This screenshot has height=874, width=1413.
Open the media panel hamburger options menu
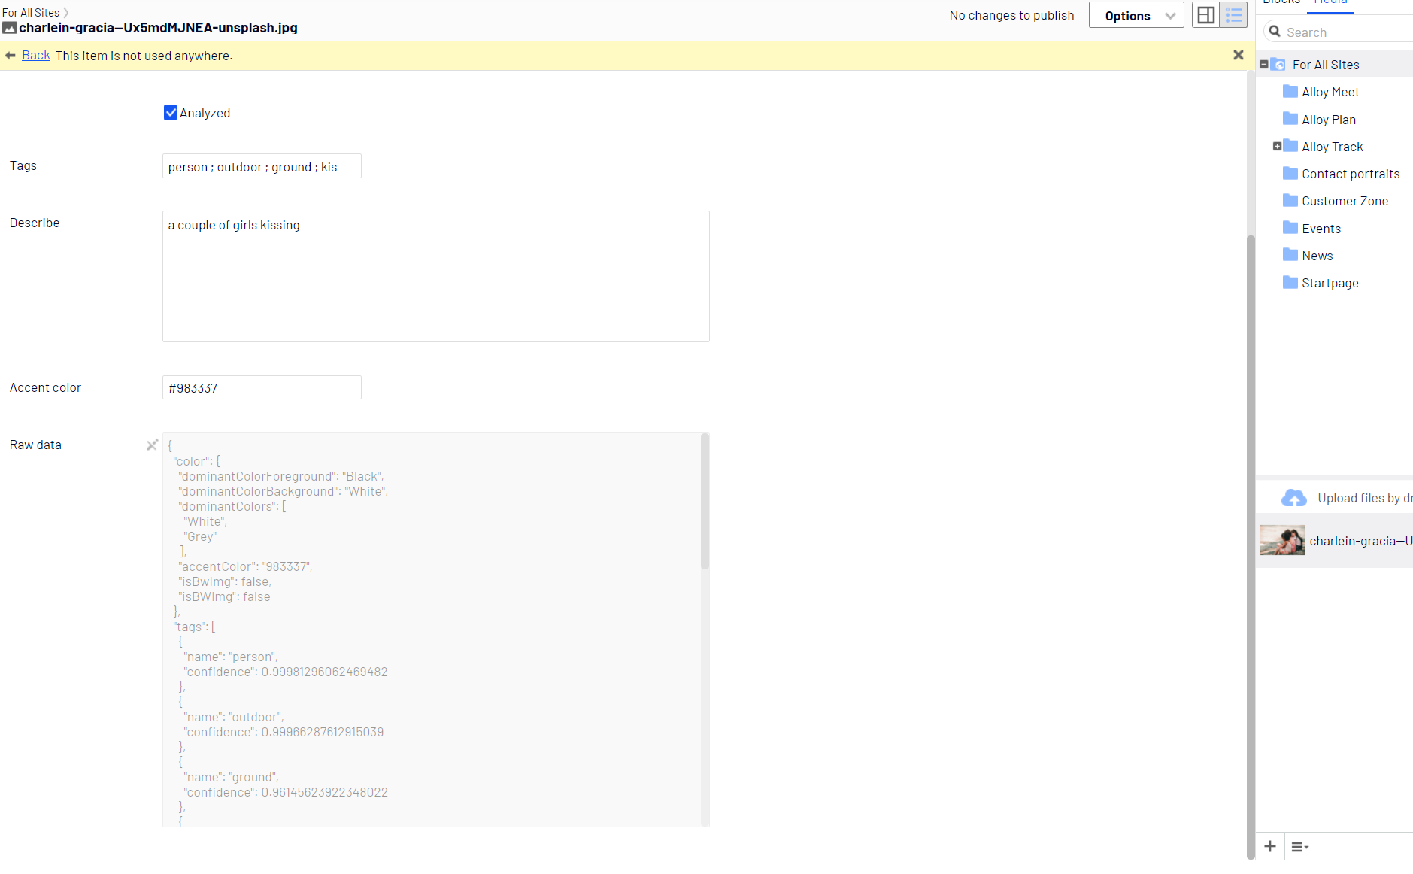point(1299,847)
